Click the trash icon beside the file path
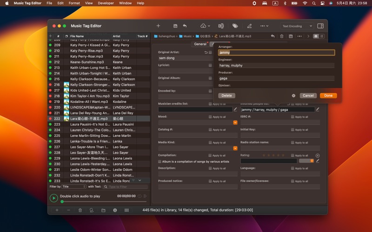 tap(282, 36)
